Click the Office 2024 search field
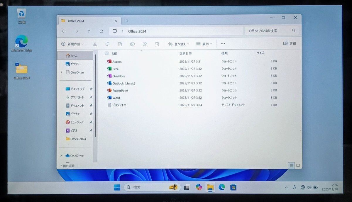The height and width of the screenshot is (202, 352). (x=272, y=30)
